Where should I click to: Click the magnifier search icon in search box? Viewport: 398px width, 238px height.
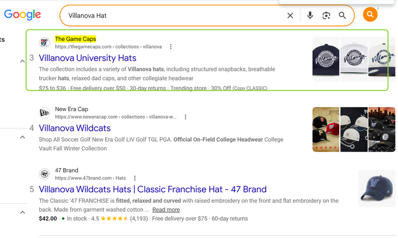click(342, 16)
